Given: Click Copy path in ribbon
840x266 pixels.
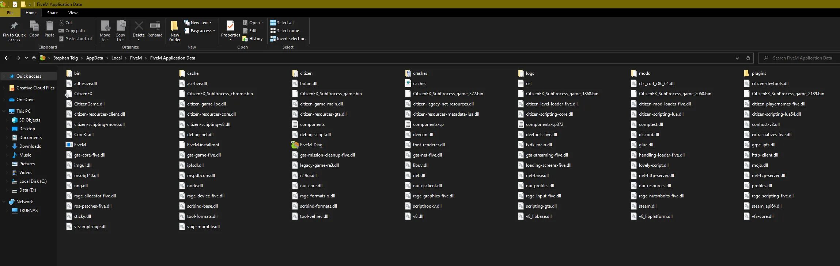Looking at the screenshot, I should click(x=72, y=31).
